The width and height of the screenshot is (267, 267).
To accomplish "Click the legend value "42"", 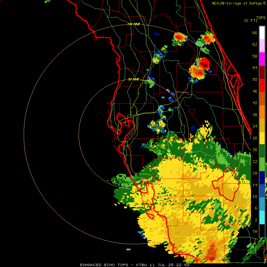I will click(x=255, y=103).
